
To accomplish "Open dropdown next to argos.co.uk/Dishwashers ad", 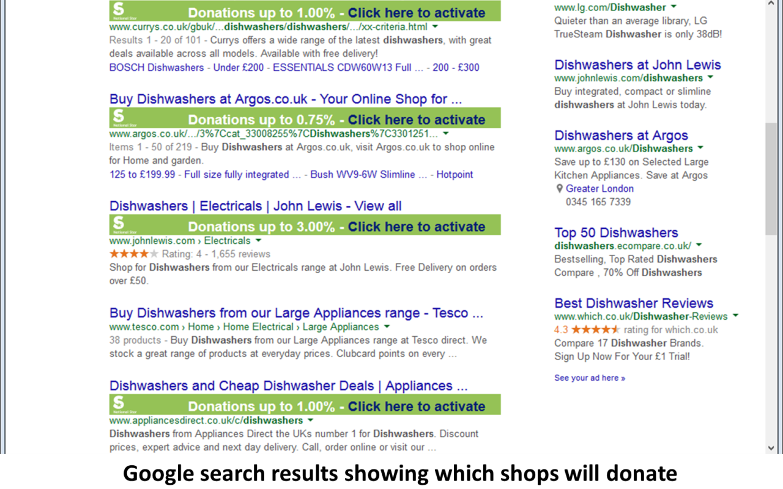I will click(x=700, y=148).
